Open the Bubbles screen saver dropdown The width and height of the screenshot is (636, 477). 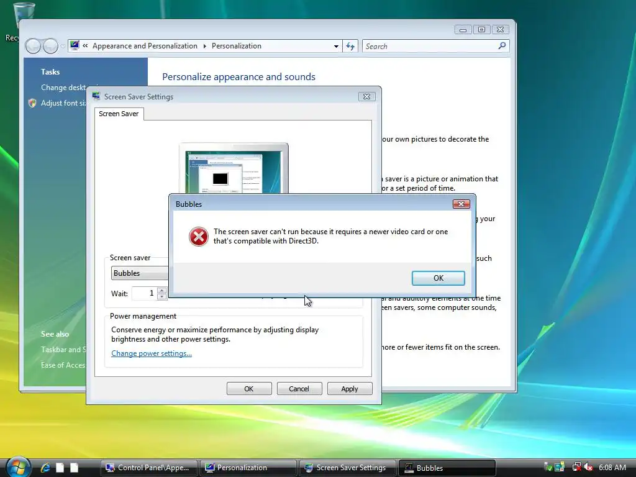[x=140, y=273]
